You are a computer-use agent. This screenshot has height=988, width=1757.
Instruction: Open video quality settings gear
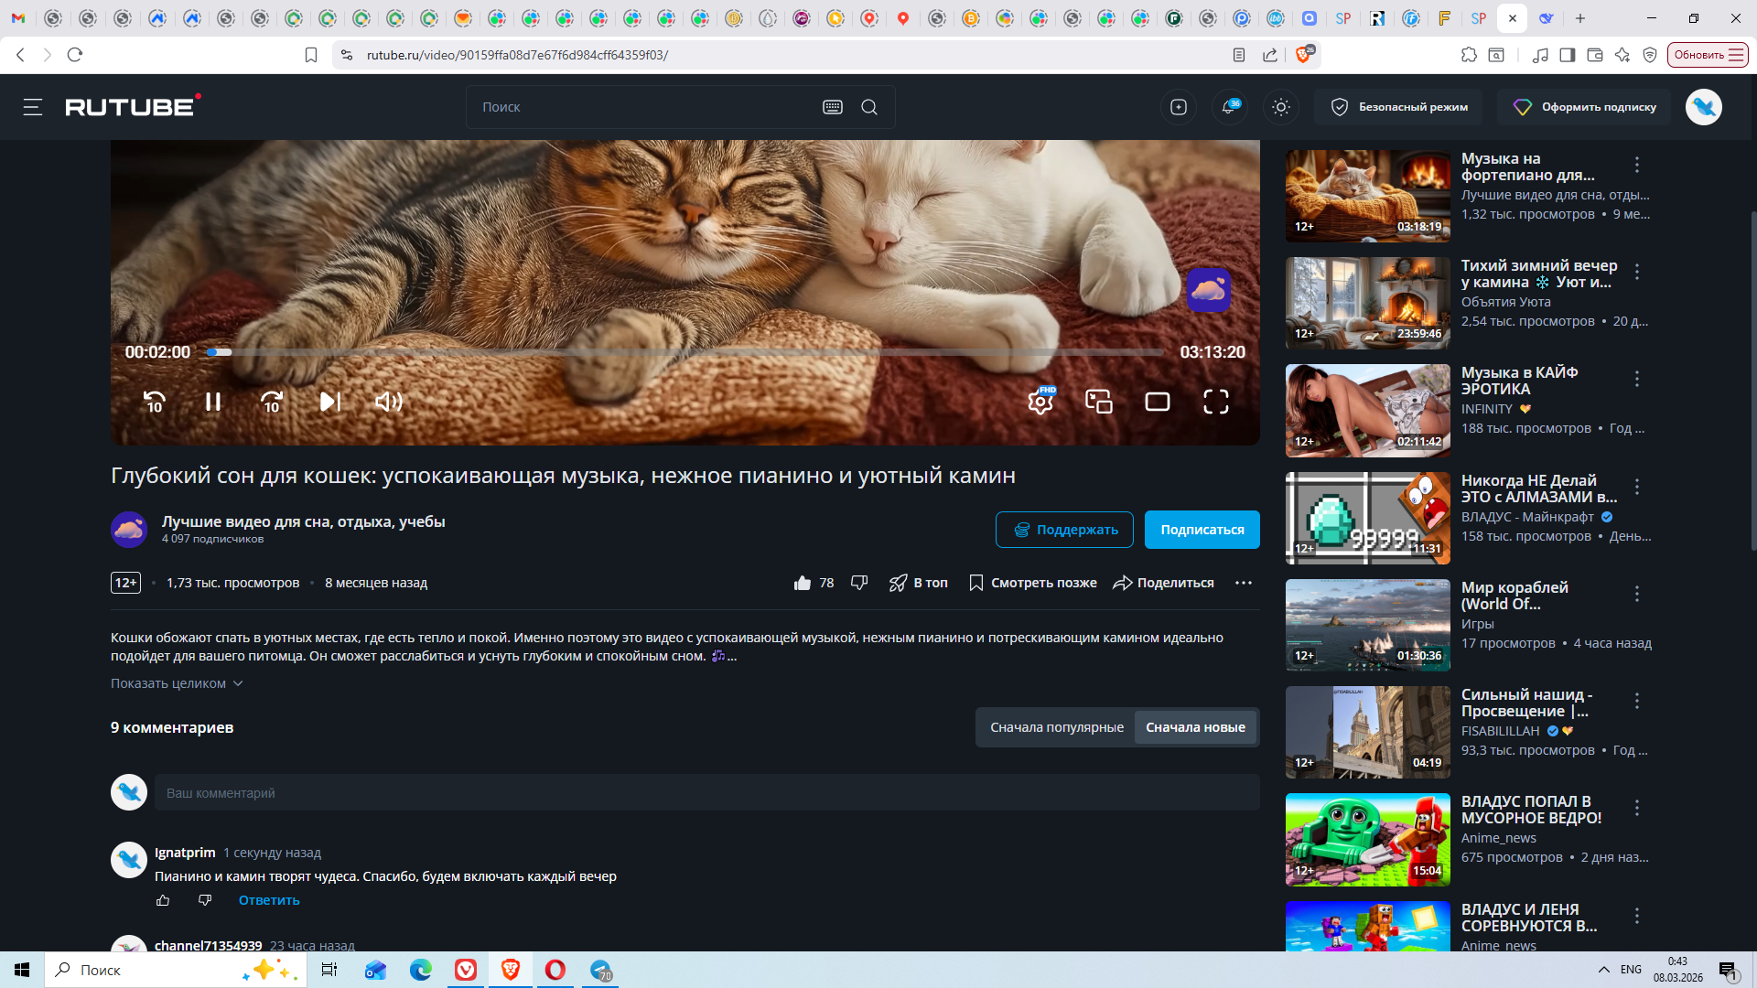[1040, 402]
